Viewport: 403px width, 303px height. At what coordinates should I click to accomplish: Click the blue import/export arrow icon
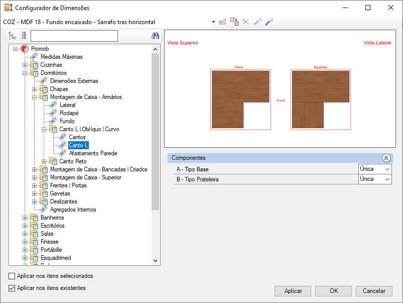[269, 22]
